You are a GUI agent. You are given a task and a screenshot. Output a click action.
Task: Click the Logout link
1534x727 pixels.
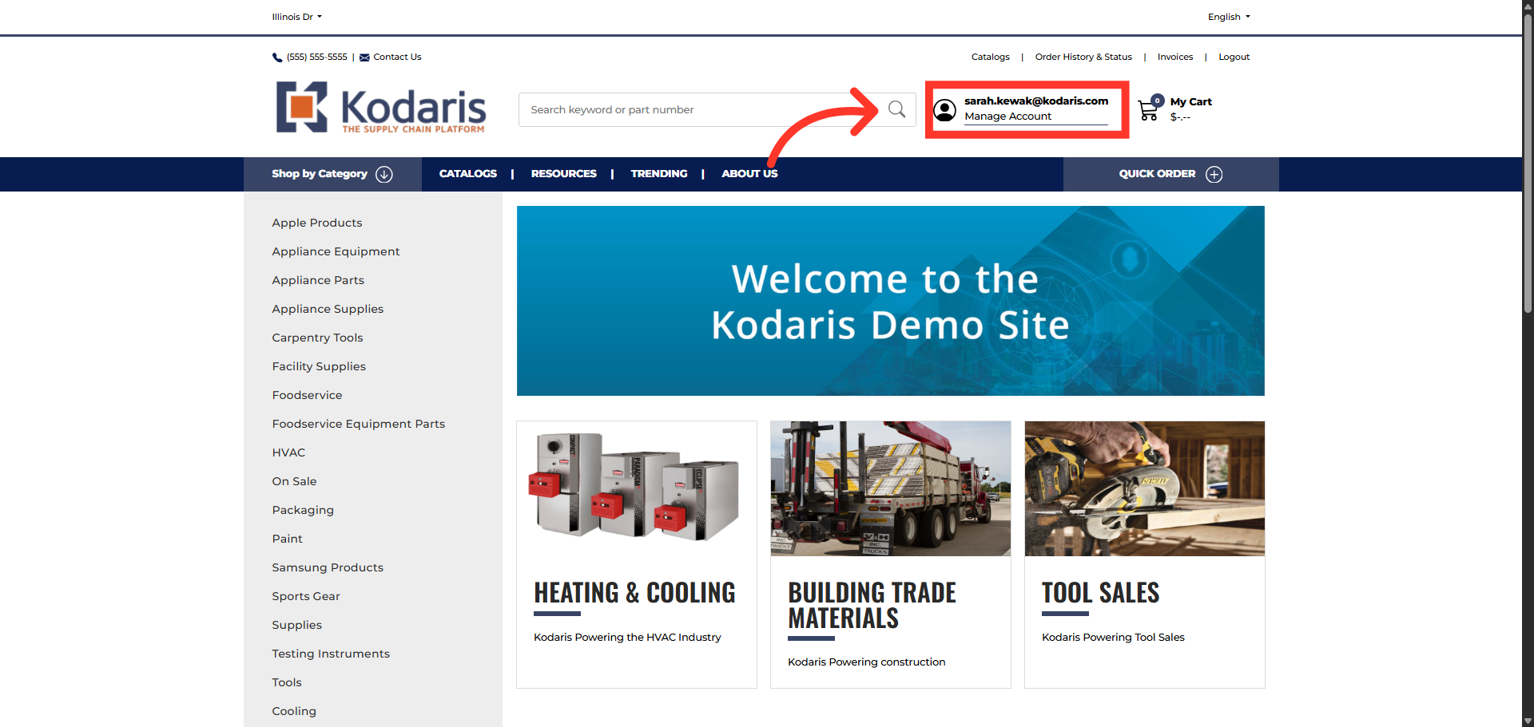[x=1234, y=57]
